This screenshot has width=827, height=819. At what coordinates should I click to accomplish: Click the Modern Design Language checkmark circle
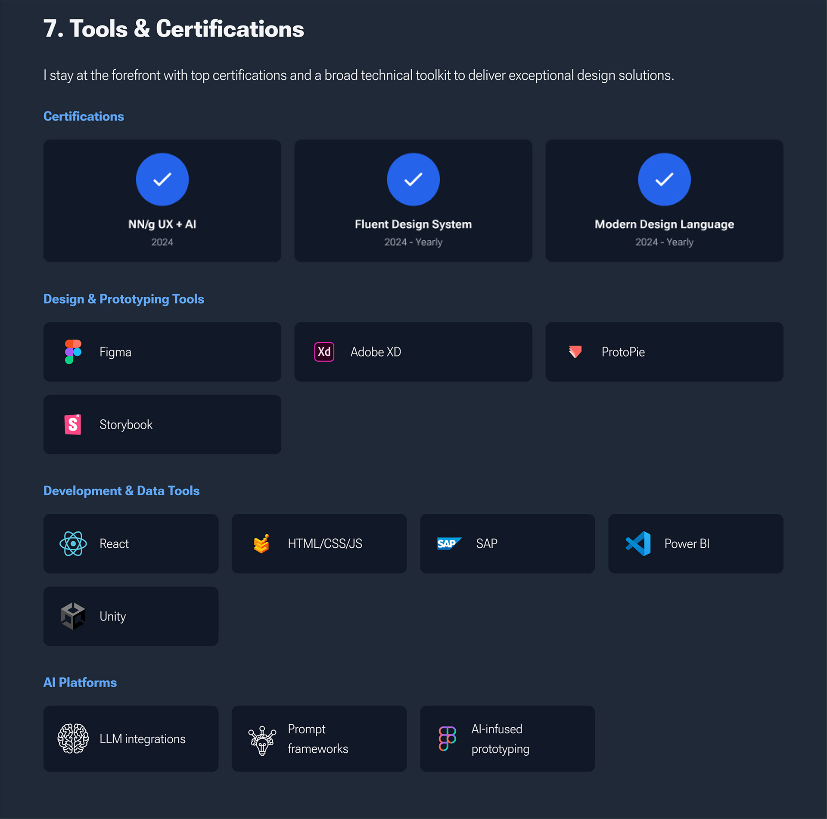664,179
